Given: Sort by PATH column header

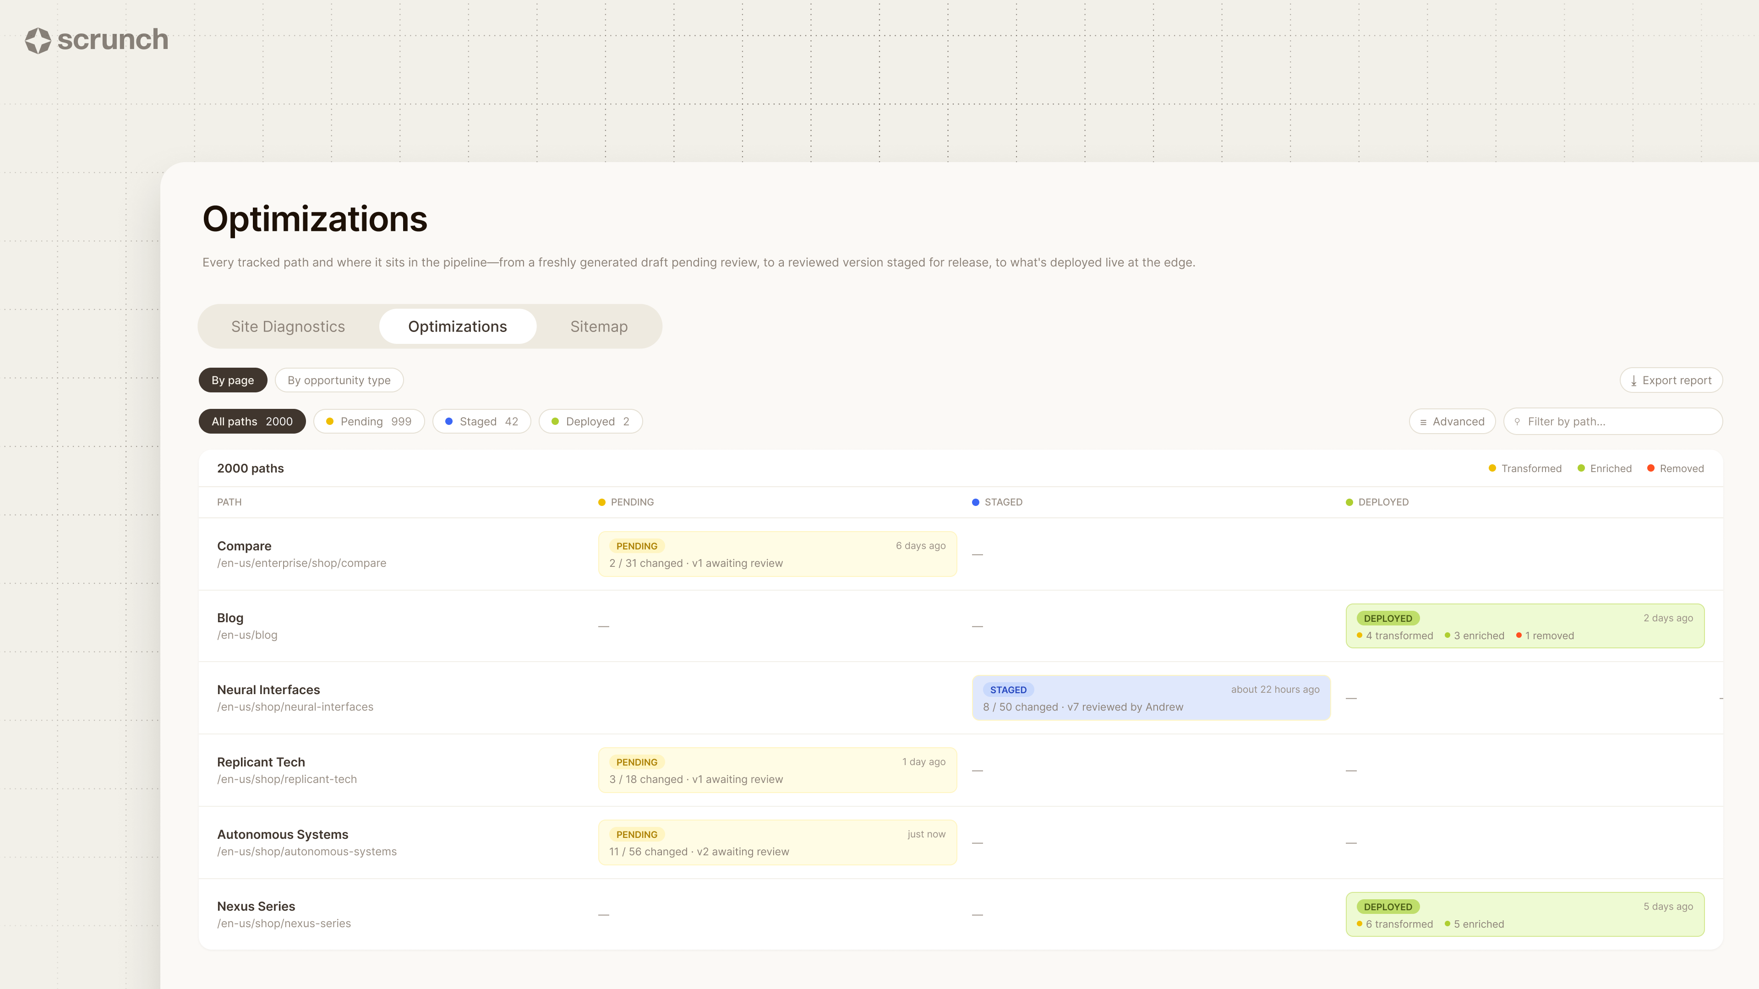Looking at the screenshot, I should click(229, 502).
